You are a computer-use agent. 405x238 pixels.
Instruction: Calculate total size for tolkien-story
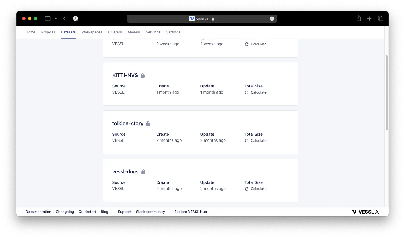(255, 141)
